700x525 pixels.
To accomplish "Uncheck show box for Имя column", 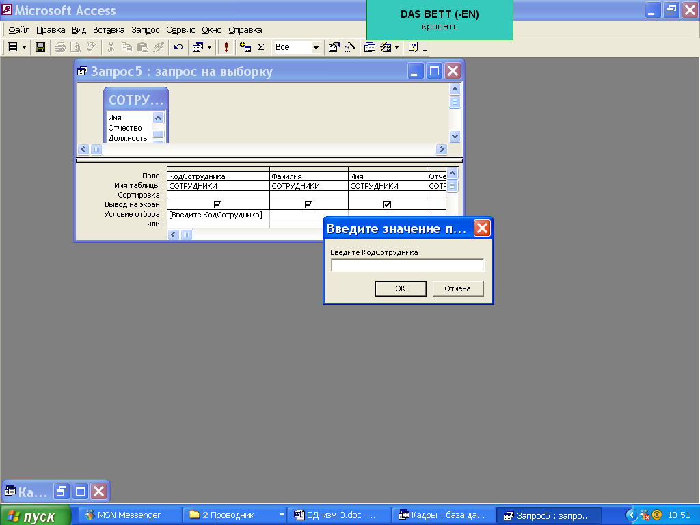I will tap(387, 204).
